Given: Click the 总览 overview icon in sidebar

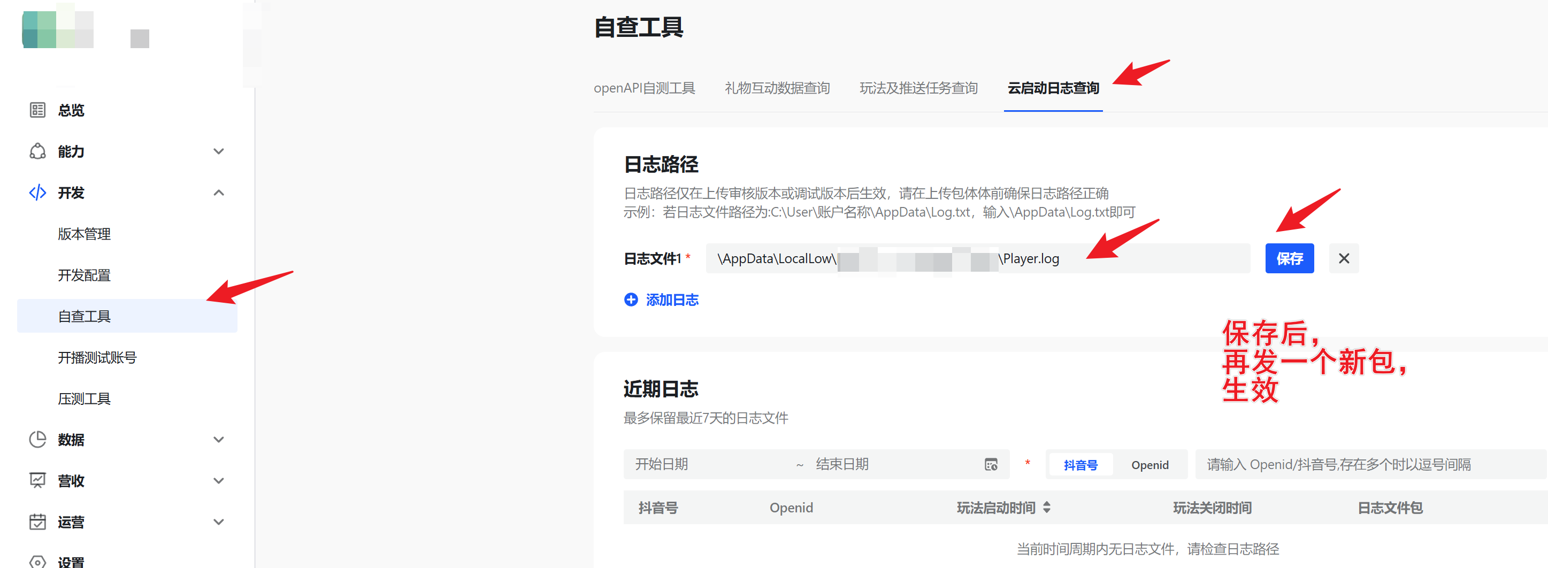Looking at the screenshot, I should coord(37,110).
